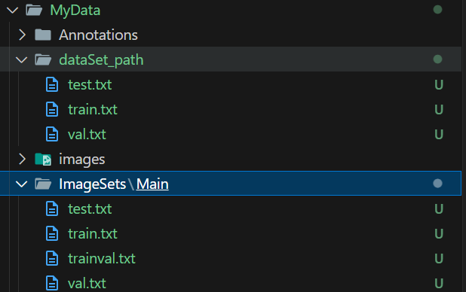Click file icon of trainval.txt
This screenshot has width=466, height=292.
click(x=52, y=258)
